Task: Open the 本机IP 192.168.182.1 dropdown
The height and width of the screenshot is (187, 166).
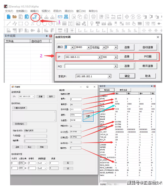Action: 109,76
